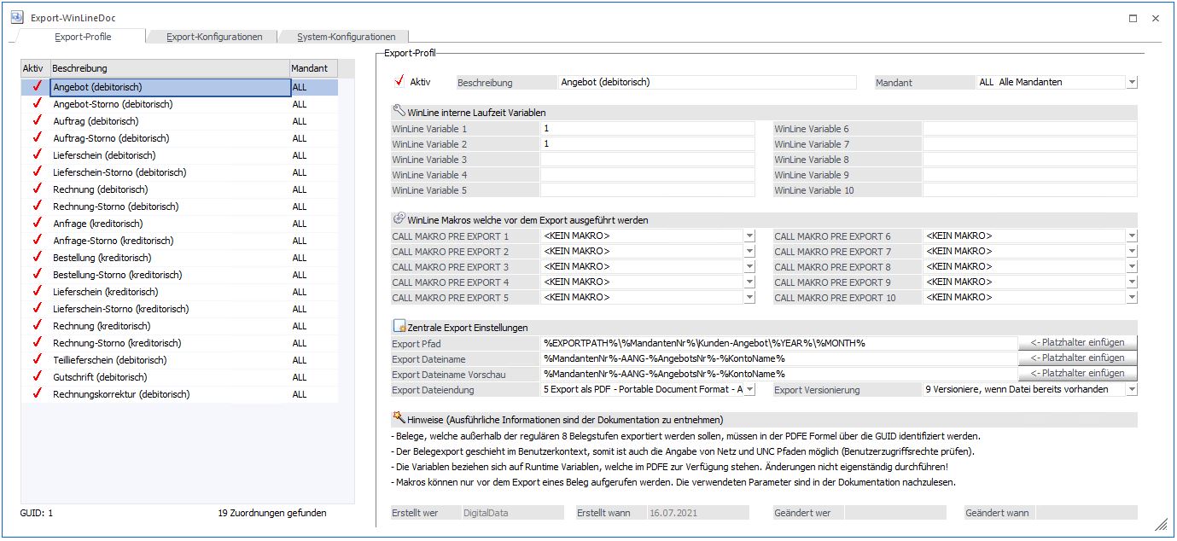Click the wrench icon beside WinLine interne Laufzeit Variablen

pyautogui.click(x=399, y=111)
